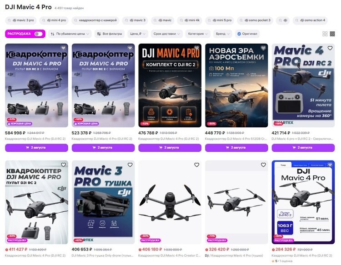Add the 476 788 ₽ drone to cart
341x265 pixels.
click(x=170, y=148)
